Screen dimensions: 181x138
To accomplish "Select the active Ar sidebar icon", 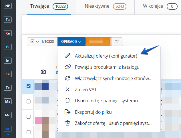I will pyautogui.click(x=8, y=129).
